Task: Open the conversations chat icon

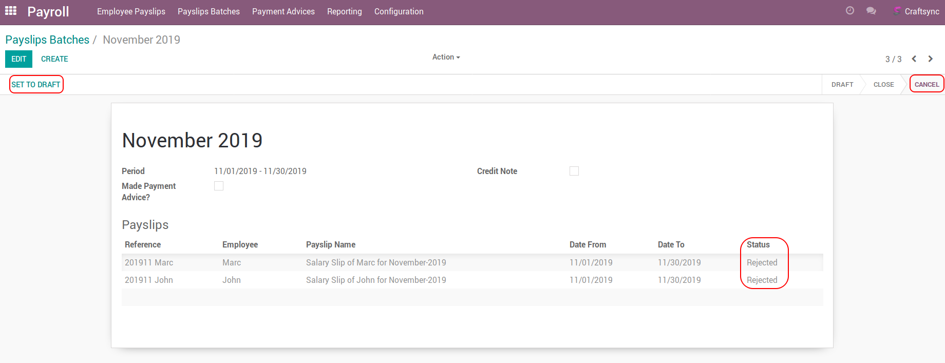Action: pyautogui.click(x=871, y=11)
